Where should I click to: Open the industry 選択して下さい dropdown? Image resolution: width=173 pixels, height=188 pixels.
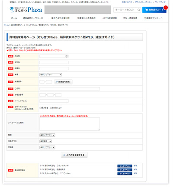click(51, 75)
